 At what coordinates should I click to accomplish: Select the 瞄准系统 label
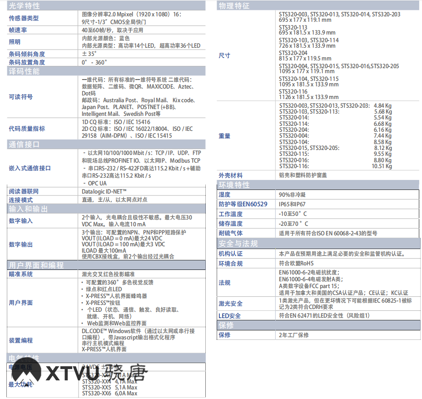pos(21,274)
